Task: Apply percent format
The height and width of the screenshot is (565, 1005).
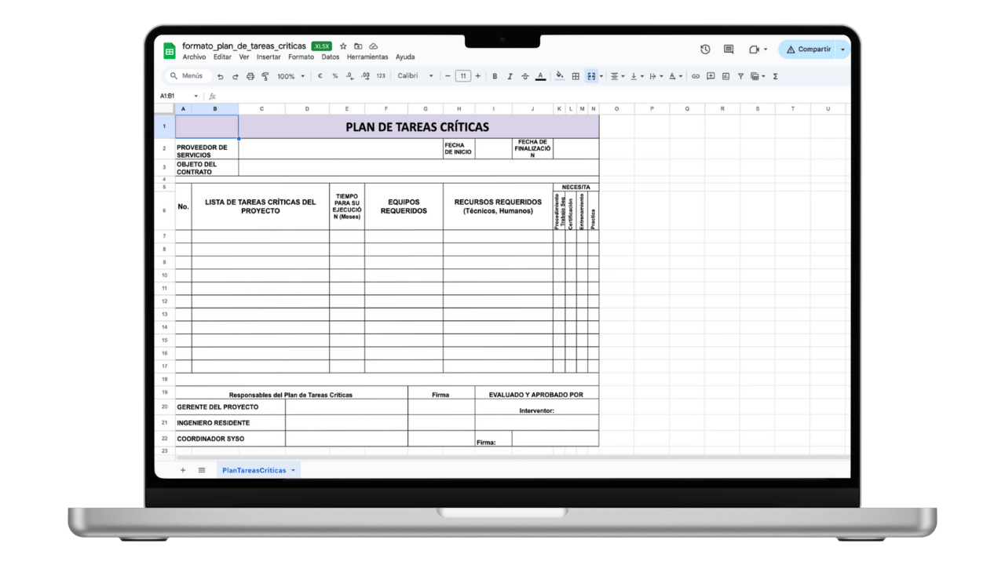Action: point(334,76)
